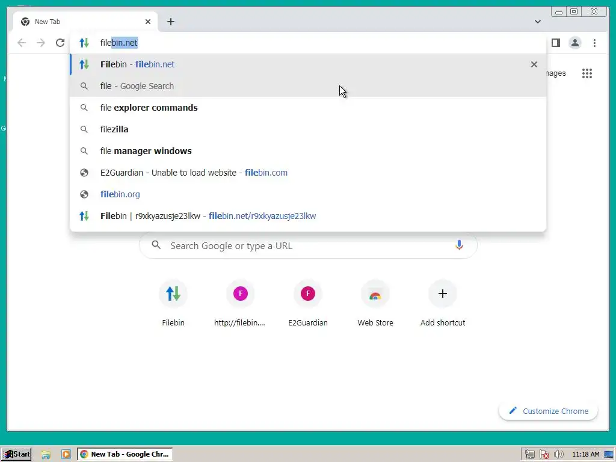This screenshot has width=616, height=462.
Task: Click the show desktop tray icon
Action: pos(609,455)
